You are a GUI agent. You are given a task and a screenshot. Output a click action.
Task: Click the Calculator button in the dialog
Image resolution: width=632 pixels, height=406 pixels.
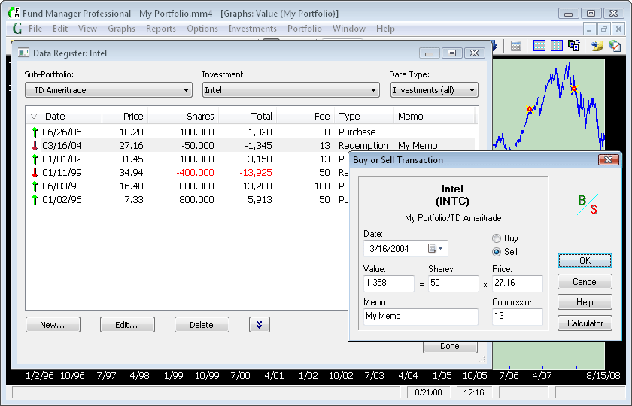tap(585, 323)
